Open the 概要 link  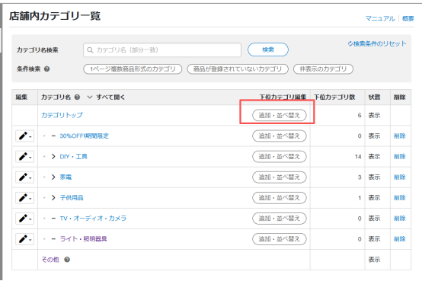(408, 18)
